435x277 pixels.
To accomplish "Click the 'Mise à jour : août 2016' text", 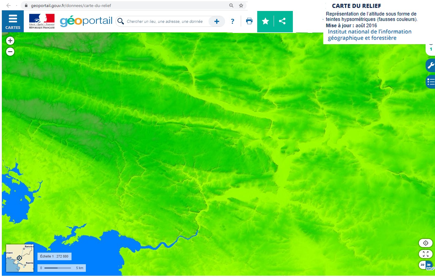I will coord(351,26).
